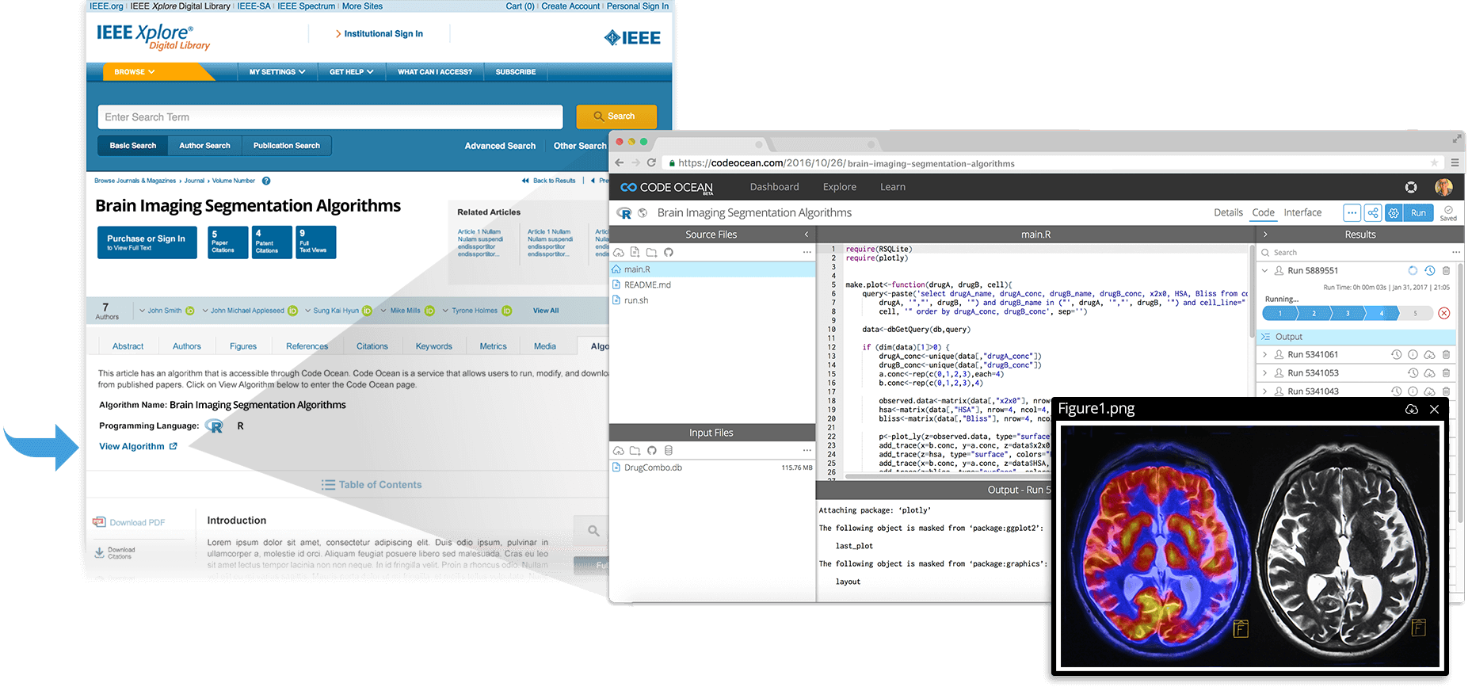The height and width of the screenshot is (687, 1472).
Task: Click the GitHub icon in Source Files toolbar
Action: coord(668,253)
